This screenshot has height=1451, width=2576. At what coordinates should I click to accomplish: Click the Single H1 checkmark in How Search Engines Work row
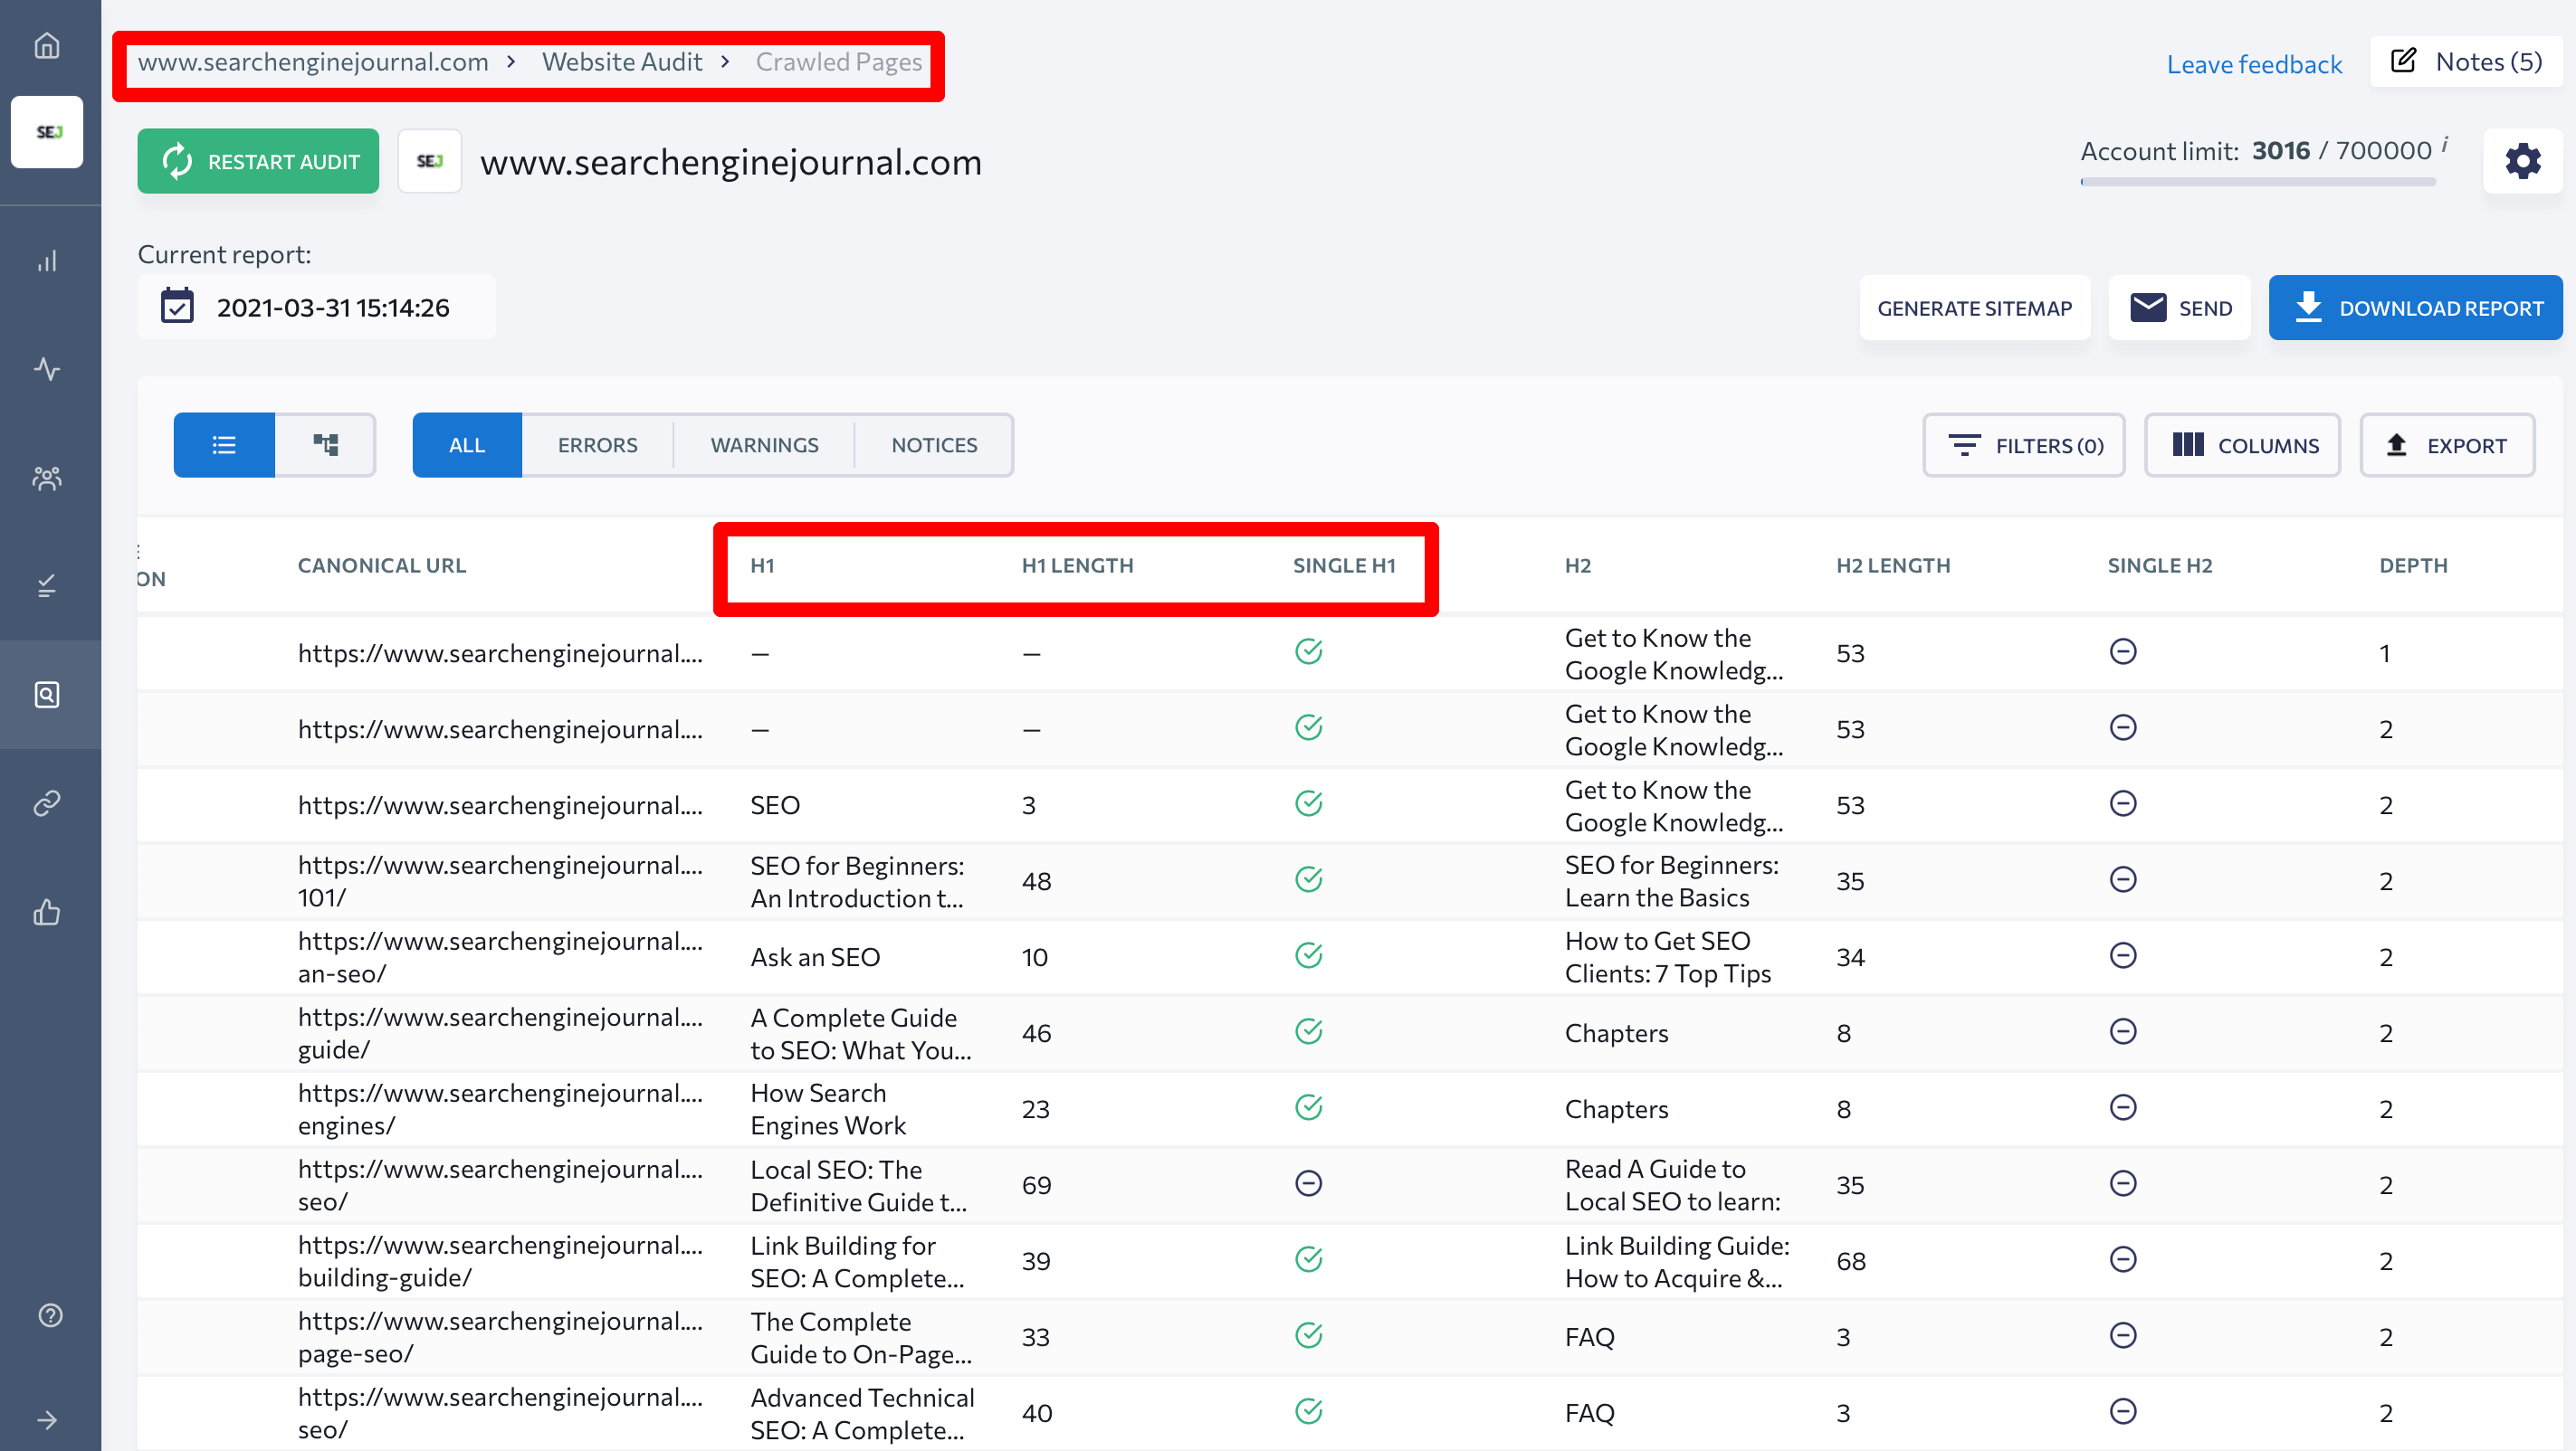(x=1309, y=1107)
